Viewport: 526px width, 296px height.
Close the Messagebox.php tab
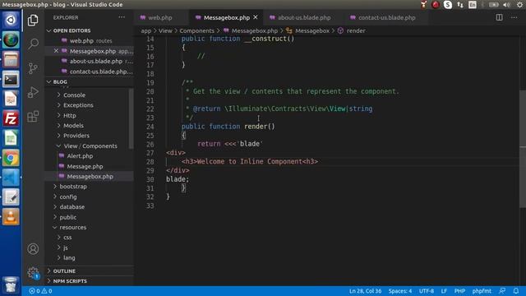point(256,17)
